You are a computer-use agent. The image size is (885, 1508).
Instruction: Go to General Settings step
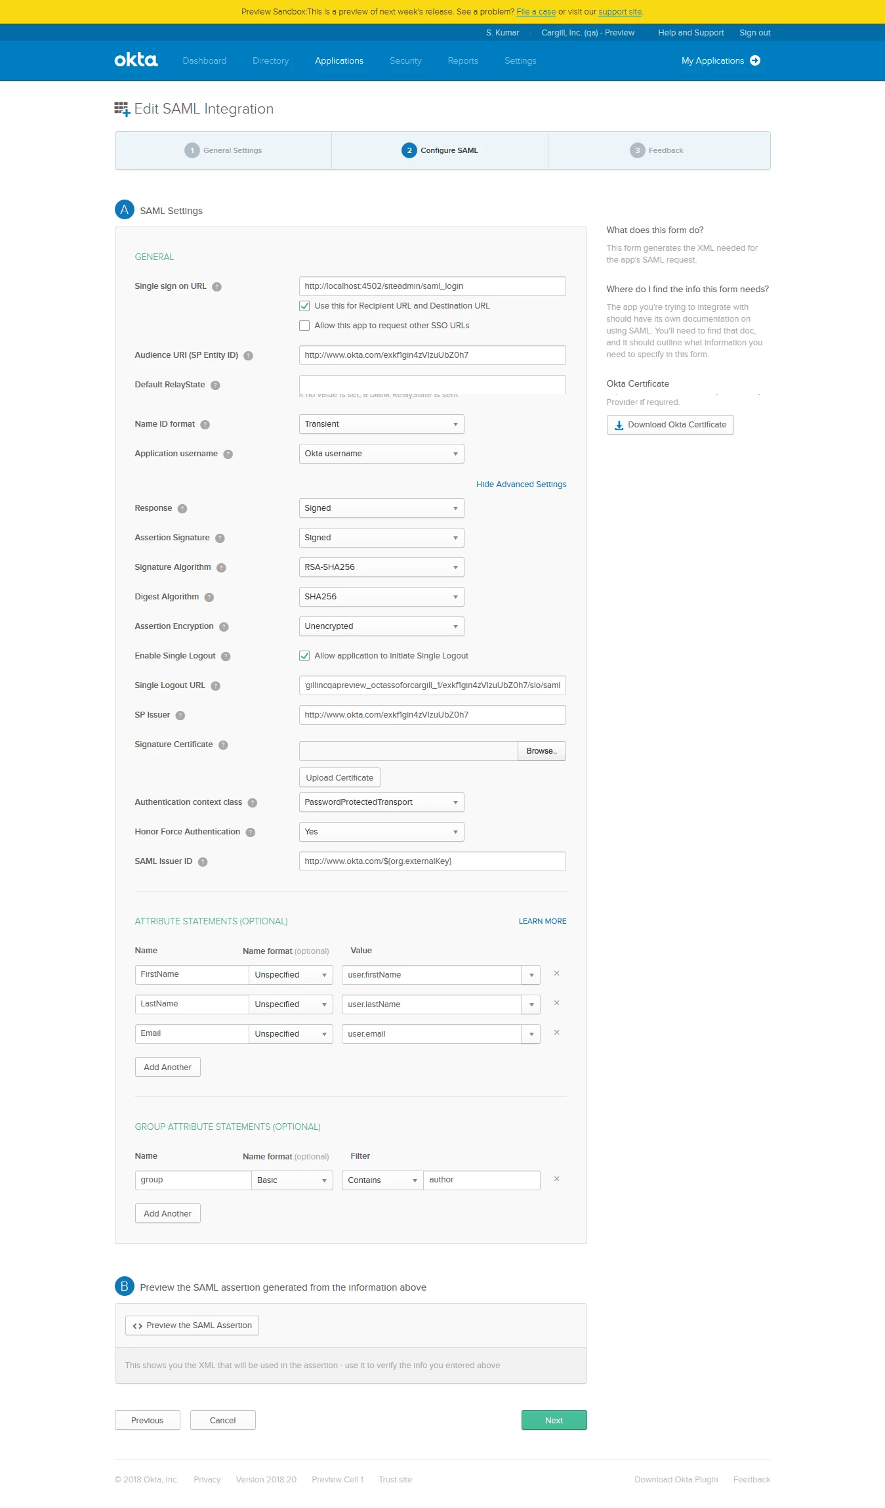[223, 150]
